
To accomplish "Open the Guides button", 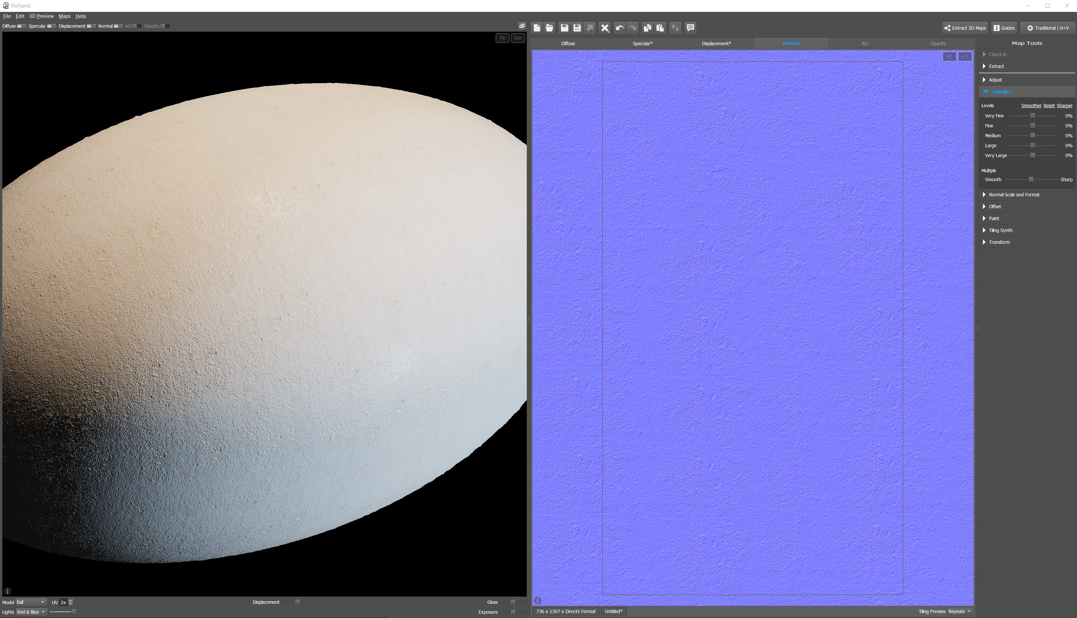I will (x=1004, y=28).
